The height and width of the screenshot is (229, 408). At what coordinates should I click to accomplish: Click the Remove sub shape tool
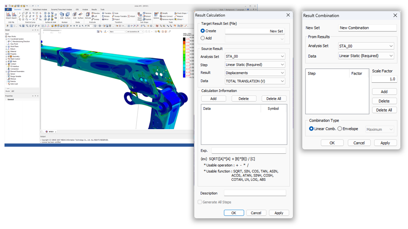pyautogui.click(x=147, y=13)
